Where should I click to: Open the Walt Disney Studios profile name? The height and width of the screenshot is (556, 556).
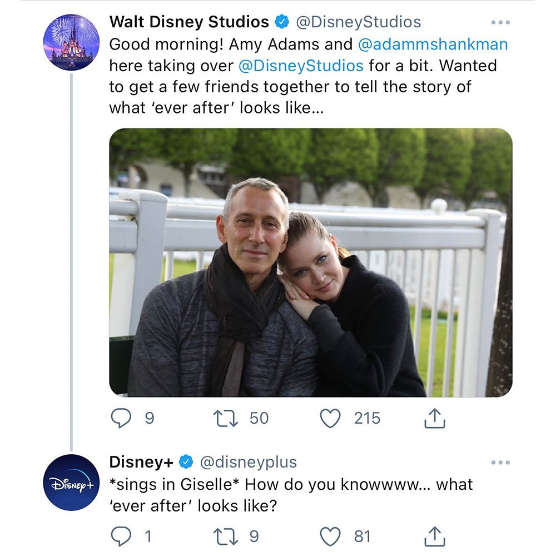pos(189,22)
